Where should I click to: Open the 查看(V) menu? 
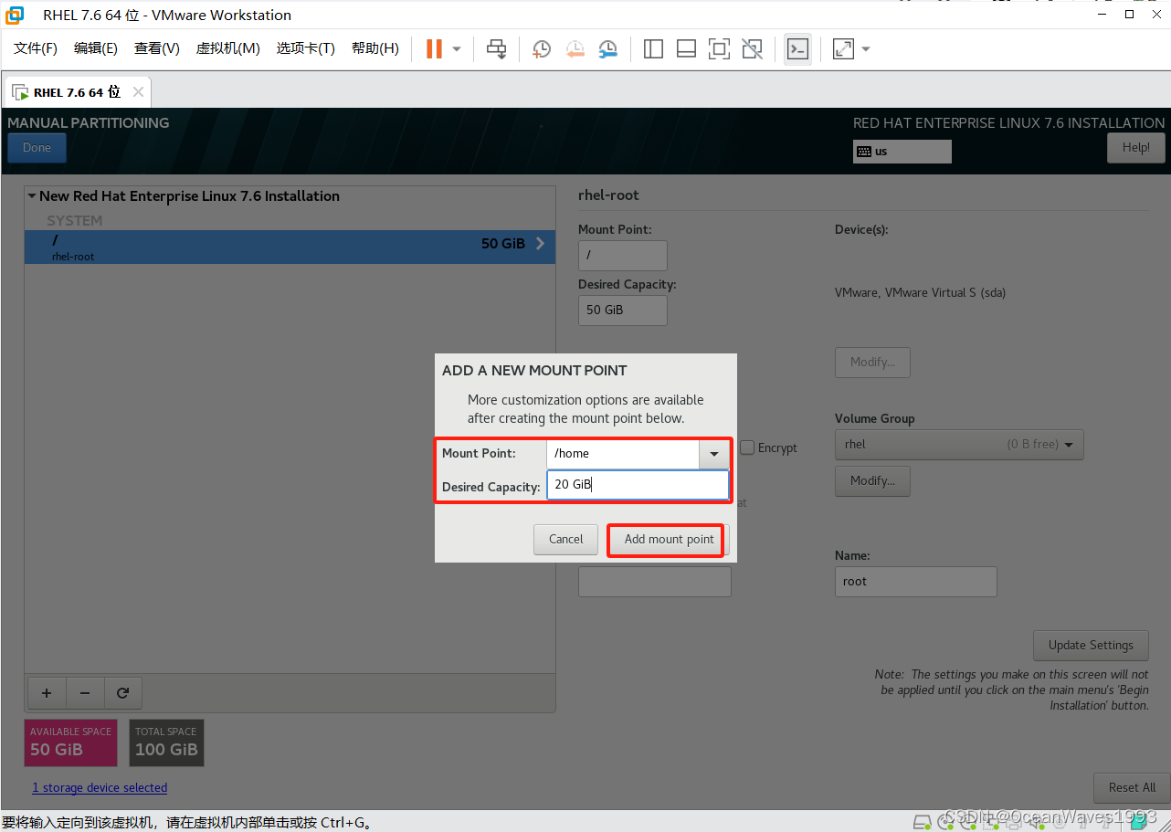tap(157, 48)
